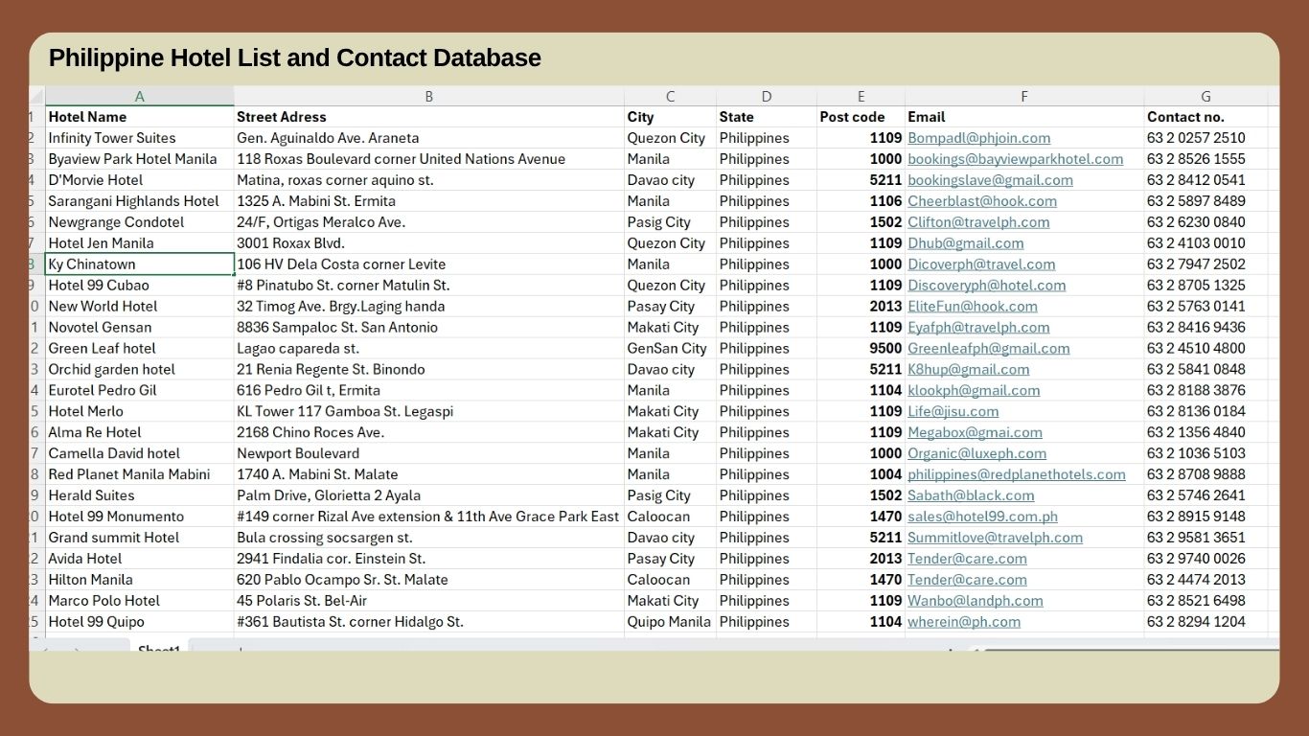Open the wherein@ph.com email link
The image size is (1309, 736).
[964, 622]
